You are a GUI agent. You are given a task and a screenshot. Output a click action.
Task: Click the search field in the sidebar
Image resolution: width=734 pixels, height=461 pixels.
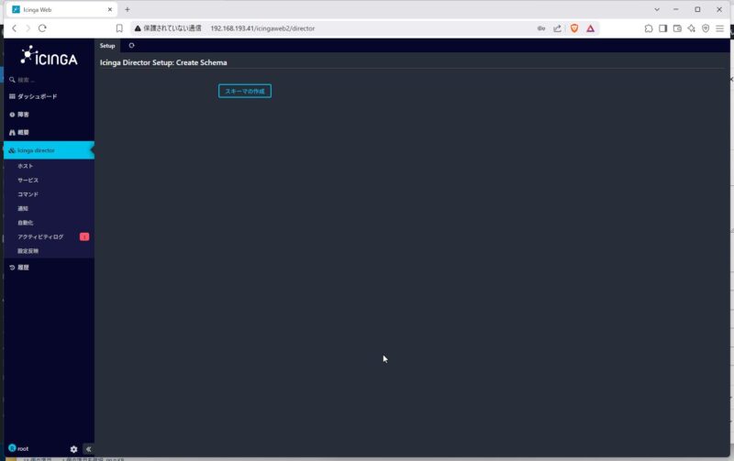[x=49, y=80]
